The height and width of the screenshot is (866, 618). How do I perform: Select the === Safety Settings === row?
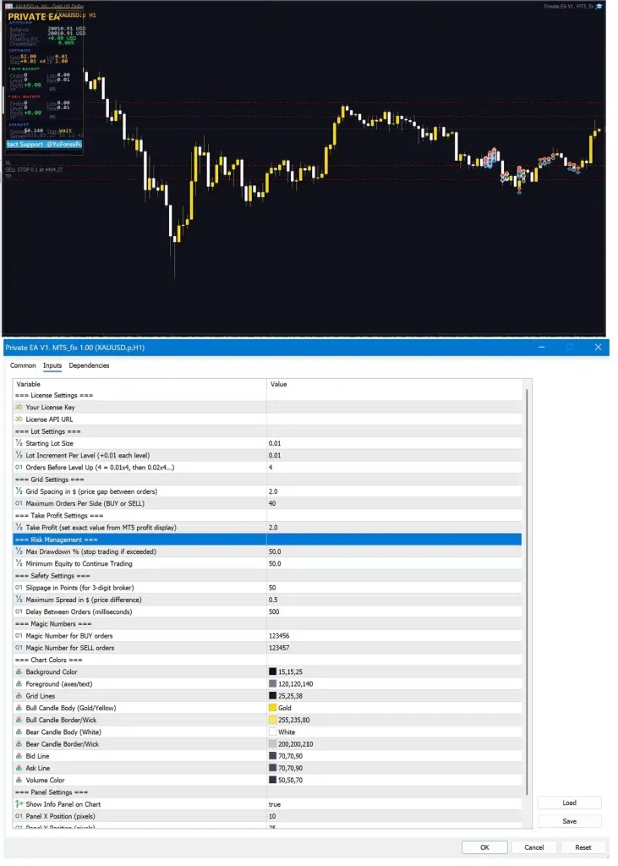[267, 576]
